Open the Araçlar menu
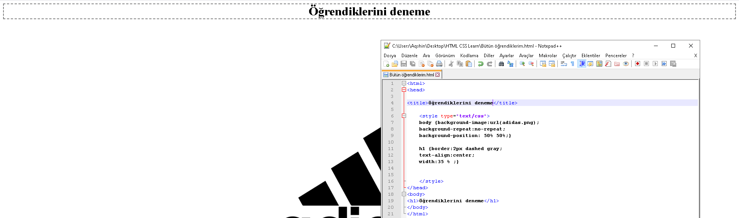Image resolution: width=739 pixels, height=218 pixels. (526, 56)
